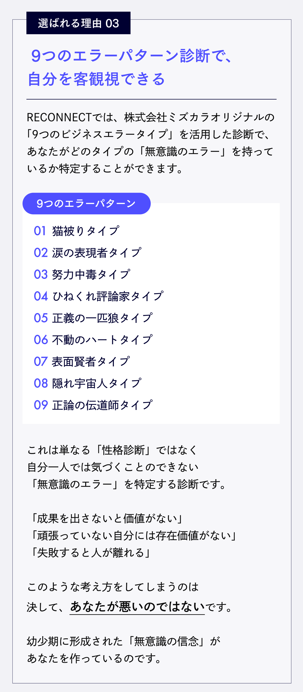Screen dimensions: 303x692
Task: Select list item 07 表面賢者タイプ
Action: (82, 362)
